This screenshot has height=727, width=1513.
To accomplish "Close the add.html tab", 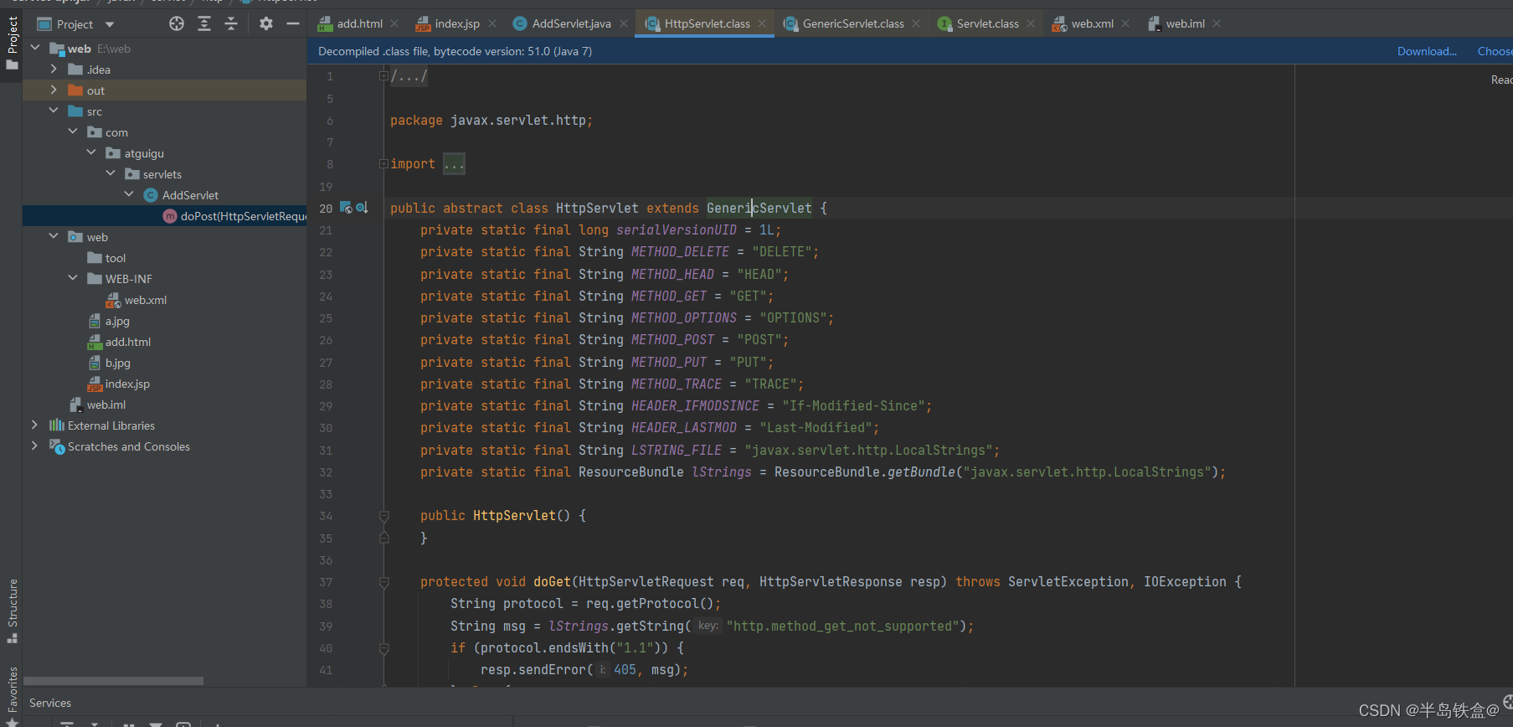I will [x=394, y=23].
